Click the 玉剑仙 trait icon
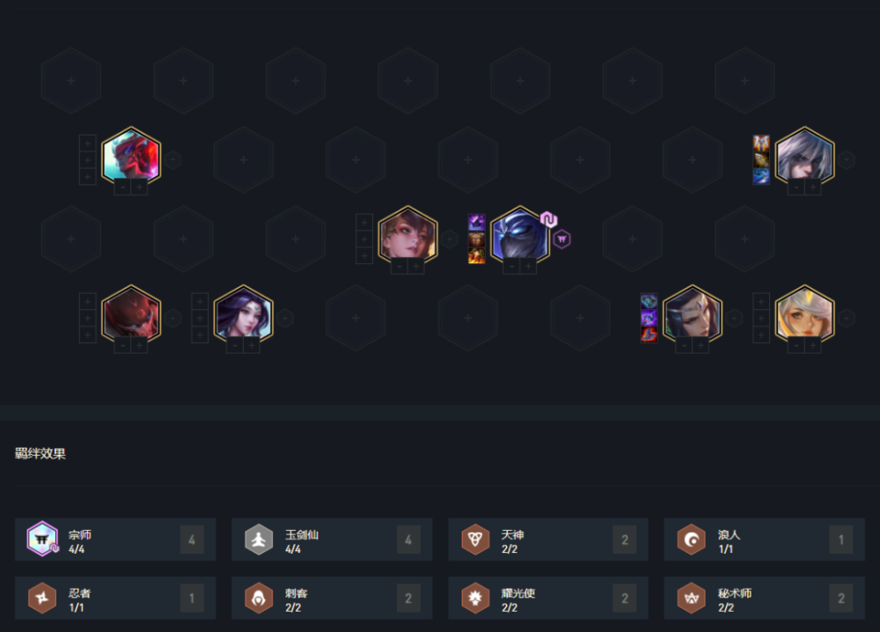 259,540
